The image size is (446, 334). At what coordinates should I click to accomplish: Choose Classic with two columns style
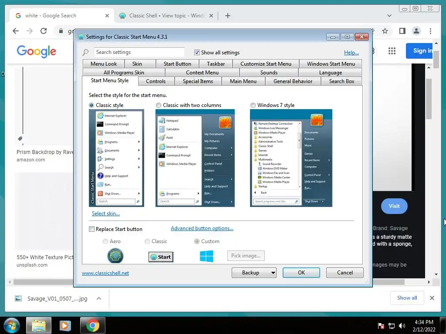(159, 105)
